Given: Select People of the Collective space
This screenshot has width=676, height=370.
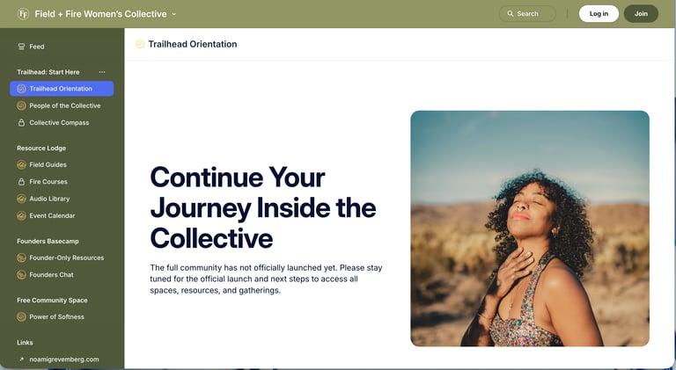Looking at the screenshot, I should click(x=64, y=105).
